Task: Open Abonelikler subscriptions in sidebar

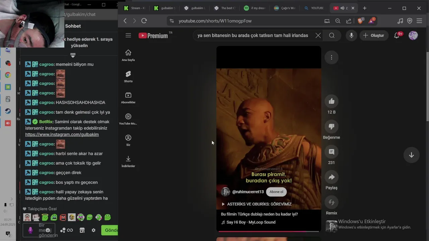Action: pos(128,98)
